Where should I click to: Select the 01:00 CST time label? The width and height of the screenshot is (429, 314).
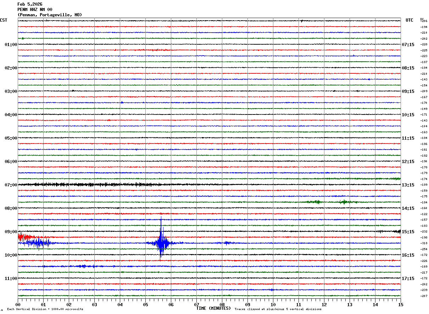11,45
